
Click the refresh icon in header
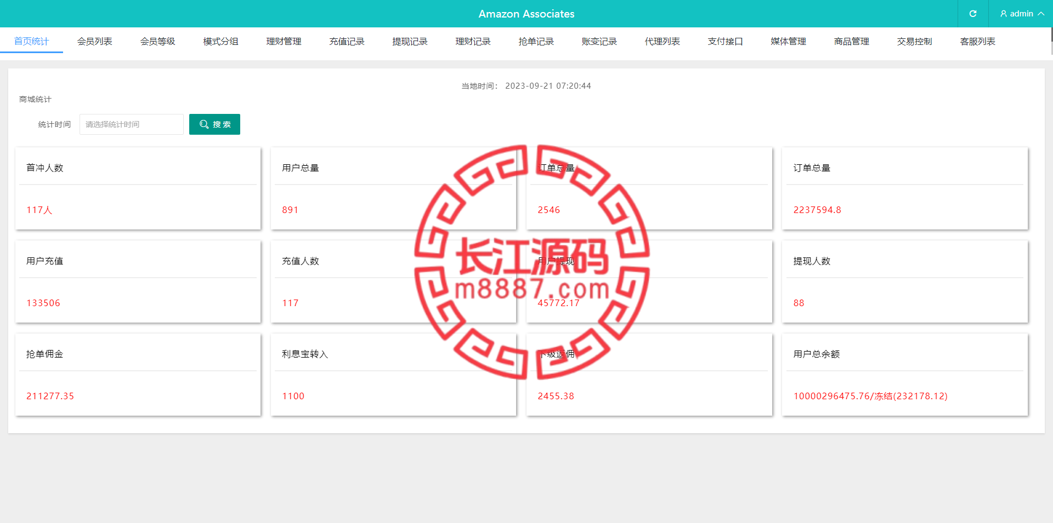(x=973, y=14)
